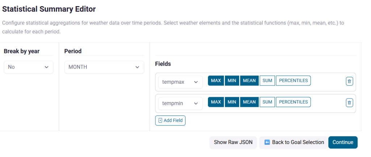Delete the tempmax field row

(349, 81)
